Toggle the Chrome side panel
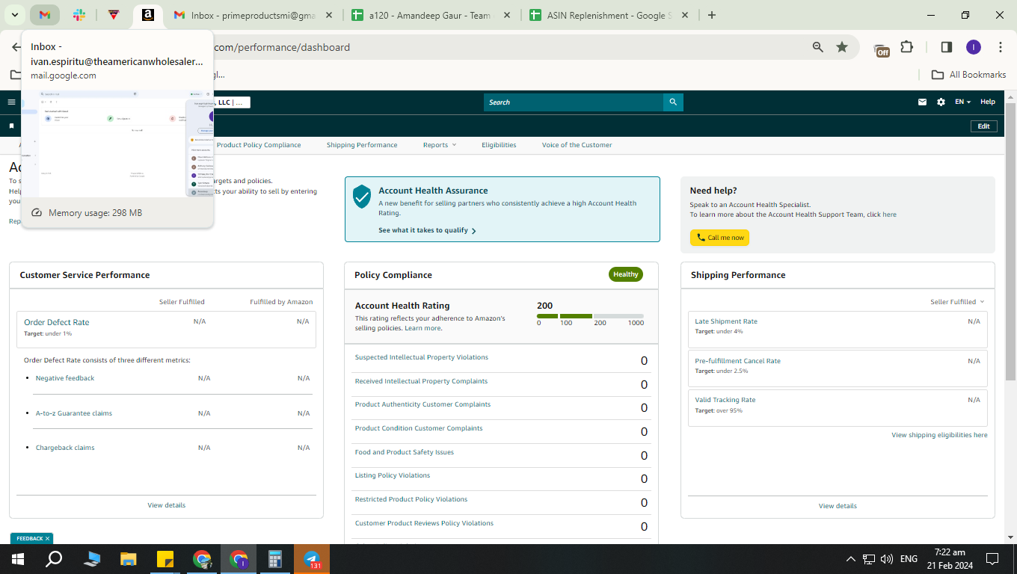1017x574 pixels. tap(946, 47)
